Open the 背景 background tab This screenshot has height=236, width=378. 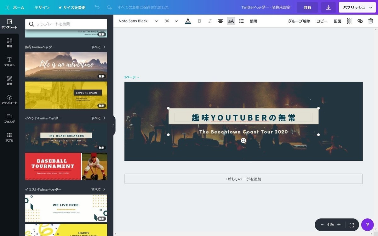(9, 81)
